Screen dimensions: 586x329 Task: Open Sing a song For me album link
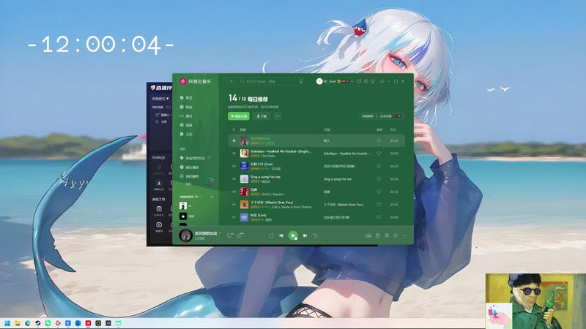coord(338,179)
